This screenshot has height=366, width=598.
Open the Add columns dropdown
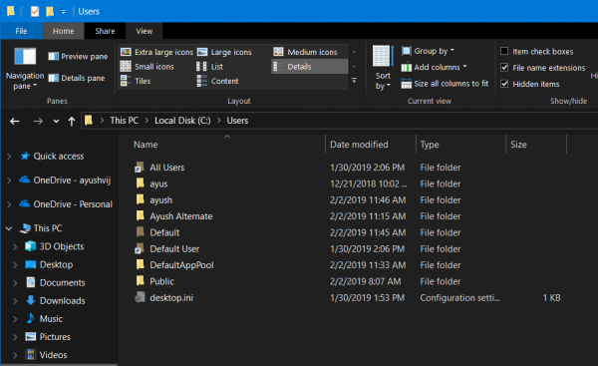pyautogui.click(x=434, y=67)
